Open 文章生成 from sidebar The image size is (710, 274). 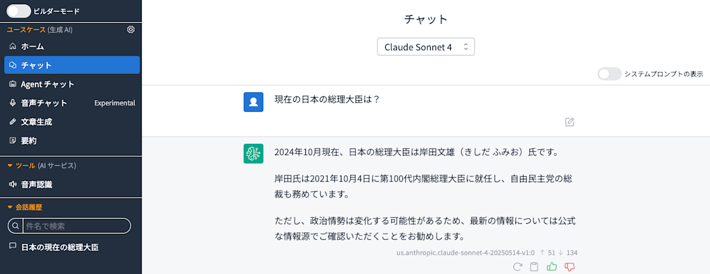coord(37,122)
